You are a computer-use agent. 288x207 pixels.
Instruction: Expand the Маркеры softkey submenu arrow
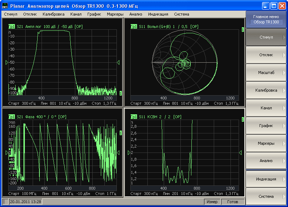tap(284, 143)
